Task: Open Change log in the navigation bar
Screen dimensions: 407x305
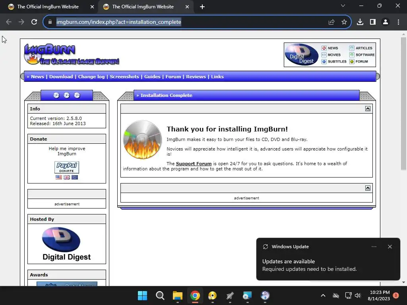Action: pyautogui.click(x=91, y=77)
